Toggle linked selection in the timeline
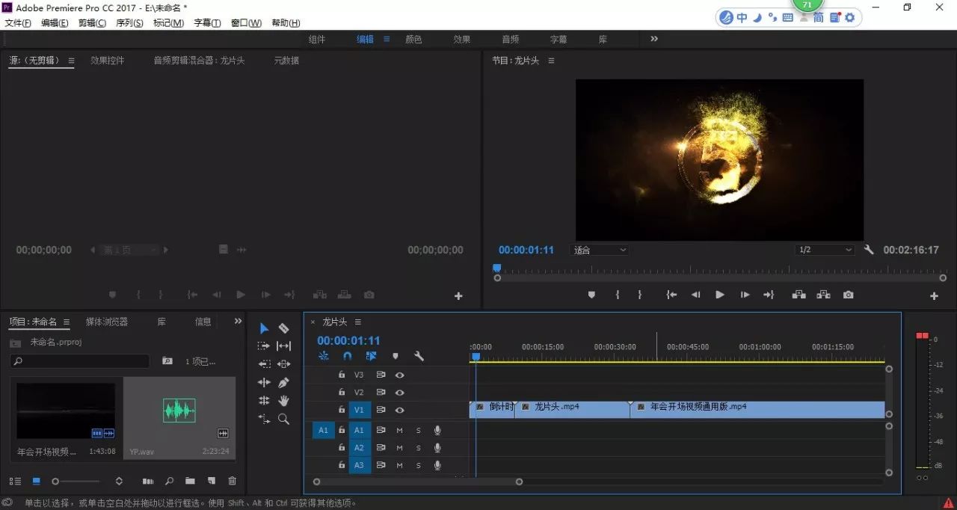The width and height of the screenshot is (957, 510). [372, 356]
